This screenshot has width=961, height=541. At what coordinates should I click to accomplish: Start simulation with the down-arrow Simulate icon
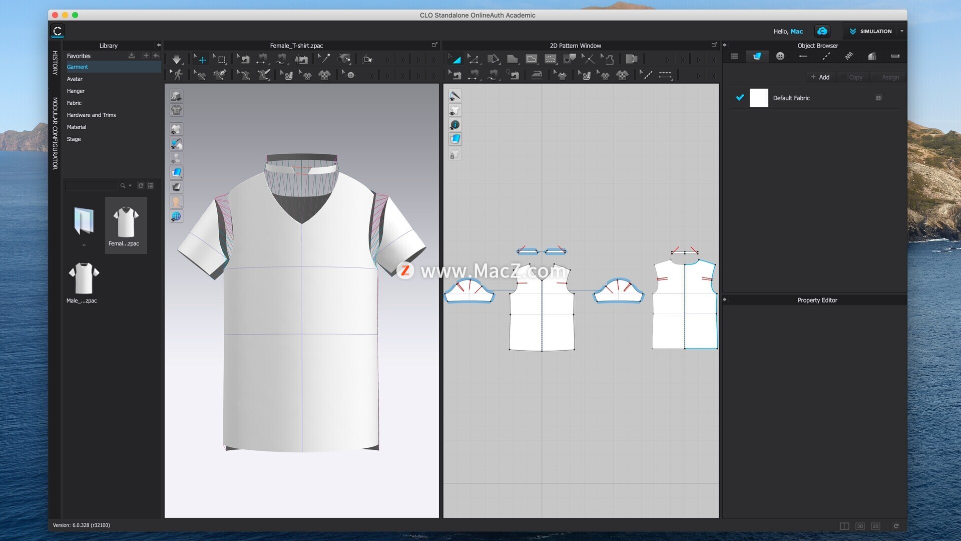click(x=177, y=60)
